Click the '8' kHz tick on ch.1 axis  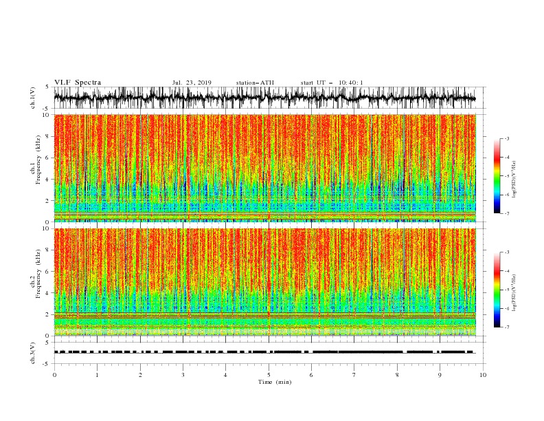pyautogui.click(x=48, y=136)
